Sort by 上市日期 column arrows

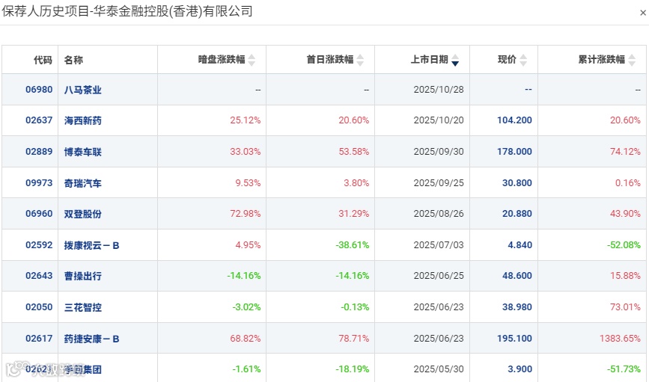(455, 60)
